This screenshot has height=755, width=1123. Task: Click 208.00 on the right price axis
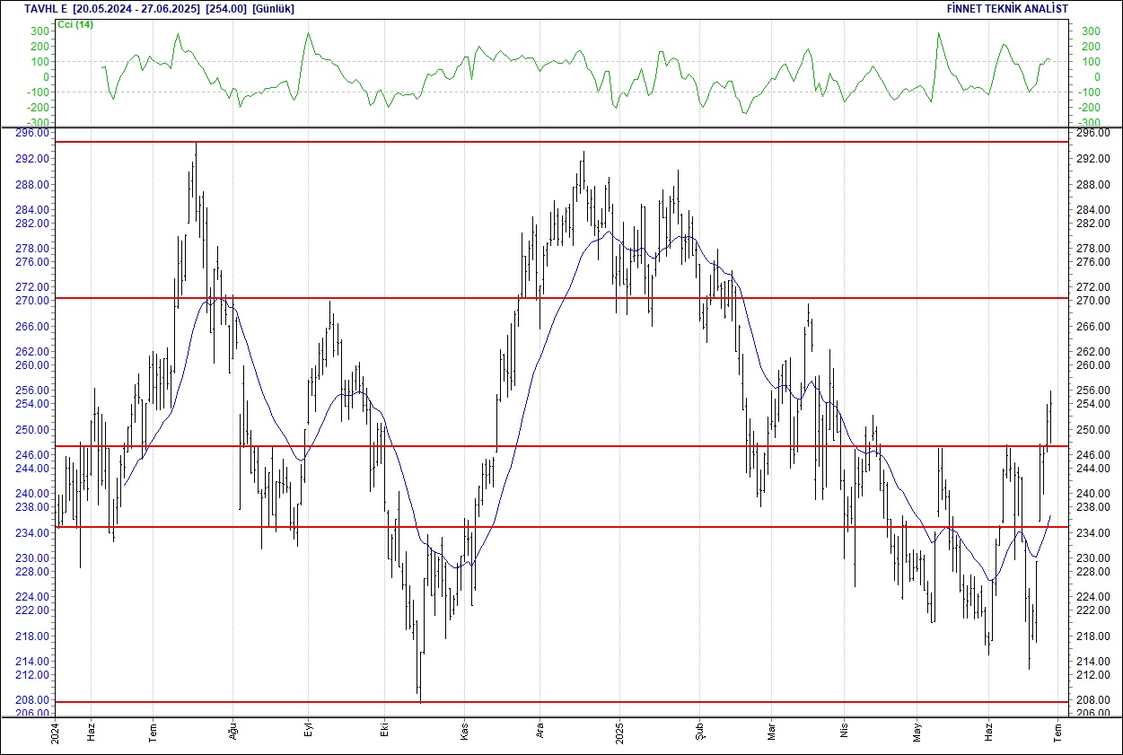(x=1093, y=700)
